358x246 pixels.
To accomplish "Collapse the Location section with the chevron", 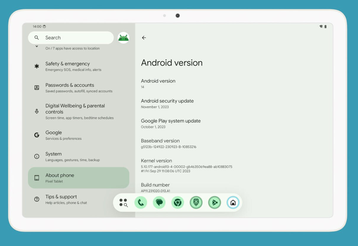I will click(x=36, y=46).
